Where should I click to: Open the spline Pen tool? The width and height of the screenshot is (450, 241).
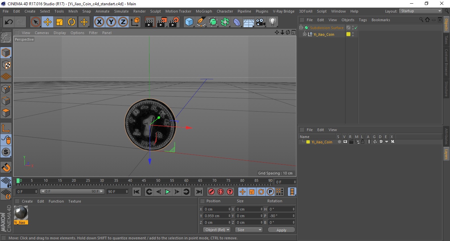click(x=201, y=22)
